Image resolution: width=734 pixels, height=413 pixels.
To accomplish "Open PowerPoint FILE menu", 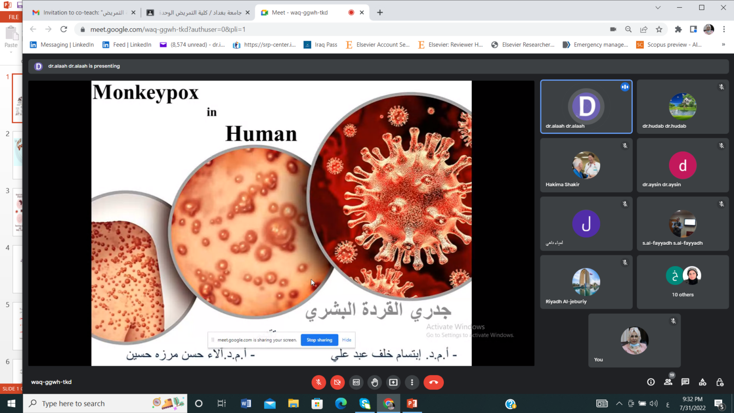I will (13, 17).
